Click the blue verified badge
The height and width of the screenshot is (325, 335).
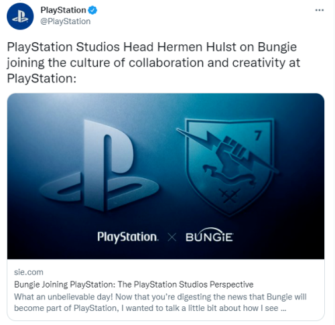[x=92, y=10]
